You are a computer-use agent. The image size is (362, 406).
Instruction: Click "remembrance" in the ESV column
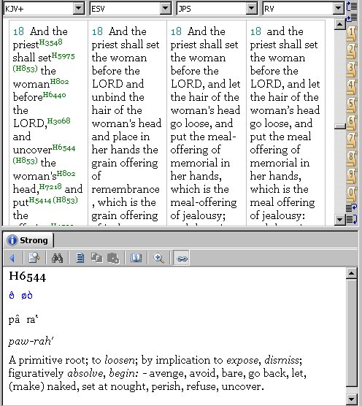pos(126,189)
